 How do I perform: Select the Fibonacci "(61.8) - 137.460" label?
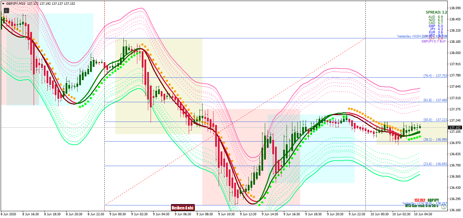click(x=435, y=100)
